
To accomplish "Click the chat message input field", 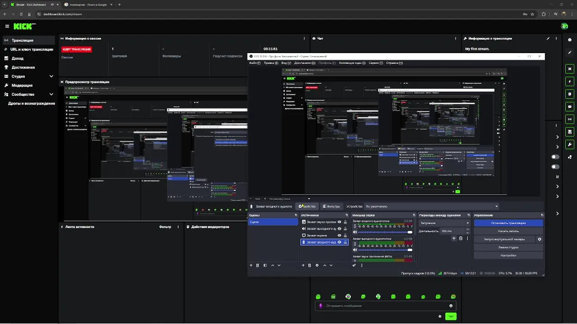I will [x=385, y=306].
